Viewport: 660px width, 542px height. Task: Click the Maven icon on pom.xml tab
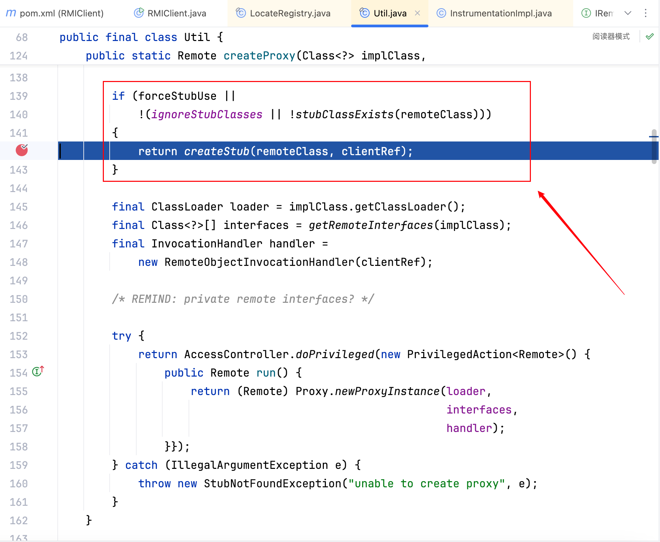coord(11,13)
